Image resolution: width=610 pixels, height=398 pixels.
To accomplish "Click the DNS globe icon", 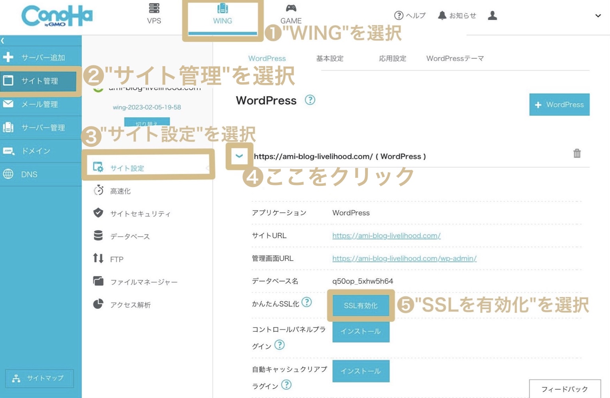I will coord(8,174).
